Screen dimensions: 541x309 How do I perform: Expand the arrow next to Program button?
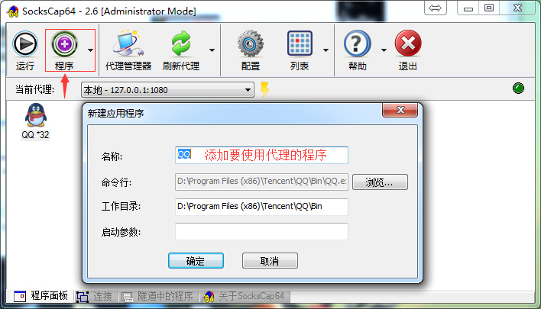click(x=90, y=50)
